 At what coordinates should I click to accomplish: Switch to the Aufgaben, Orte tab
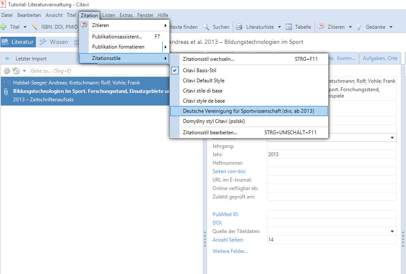(x=380, y=58)
